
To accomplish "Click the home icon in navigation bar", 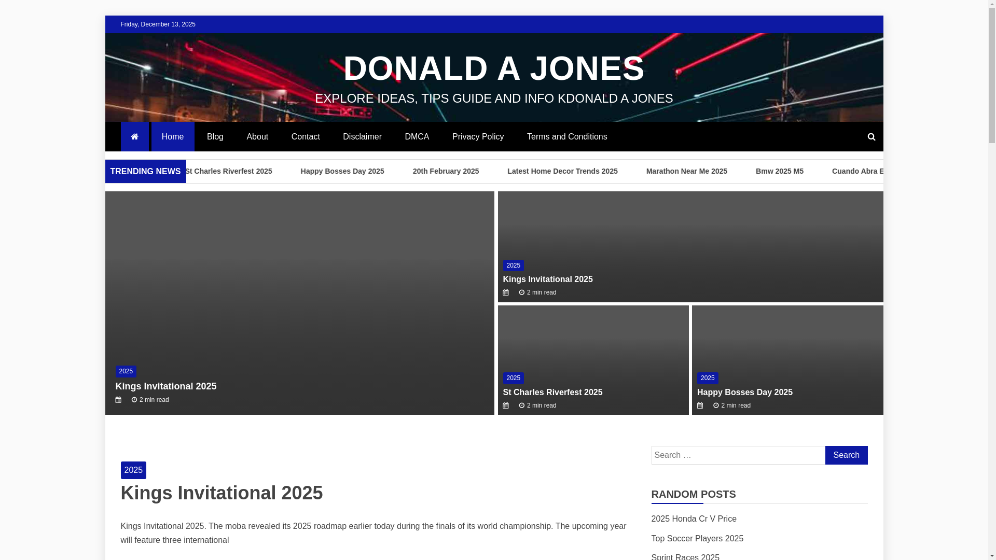I will [x=134, y=137].
